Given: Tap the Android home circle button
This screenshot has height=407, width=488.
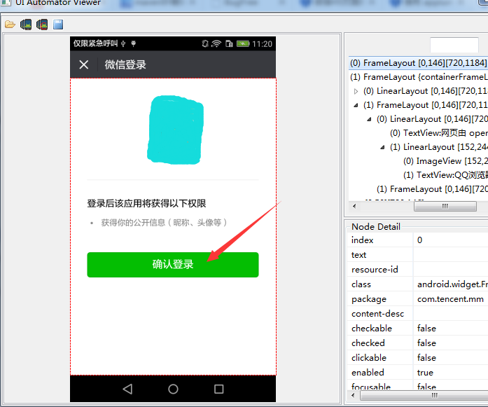Looking at the screenshot, I should click(173, 389).
